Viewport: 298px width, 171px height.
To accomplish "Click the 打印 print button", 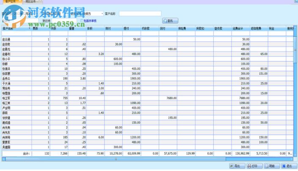I will coord(255,166).
